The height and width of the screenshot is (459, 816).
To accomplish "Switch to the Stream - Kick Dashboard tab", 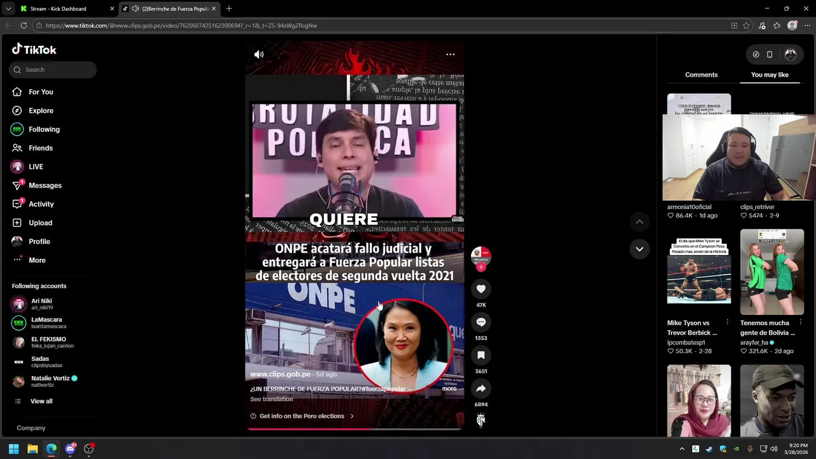I will point(62,9).
